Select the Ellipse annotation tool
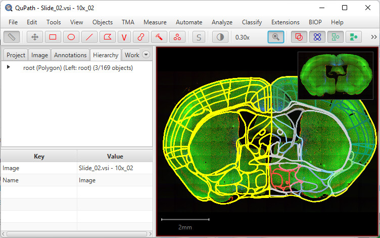380x238 pixels. tap(71, 37)
